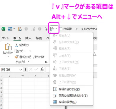Click the sort ascending icon in Quick Access toolbar

tap(33, 29)
